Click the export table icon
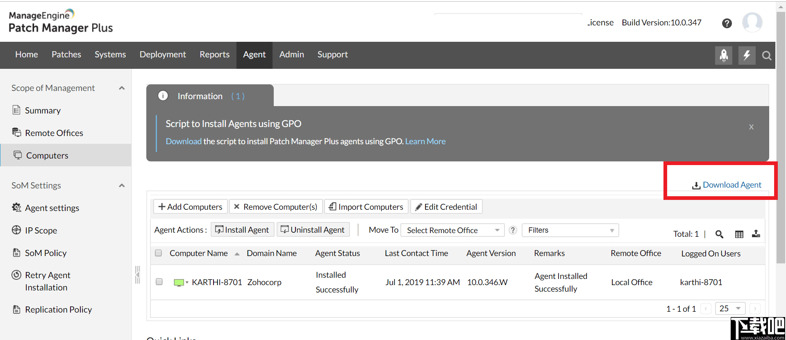The image size is (786, 340). (x=756, y=233)
